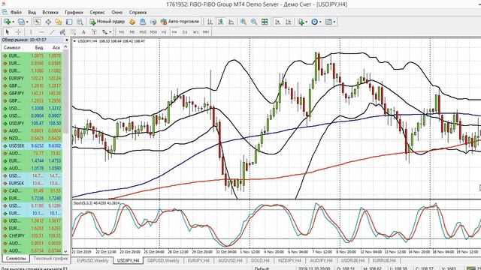Toggle the Data Window crosshair-target icon

pyautogui.click(x=48, y=22)
